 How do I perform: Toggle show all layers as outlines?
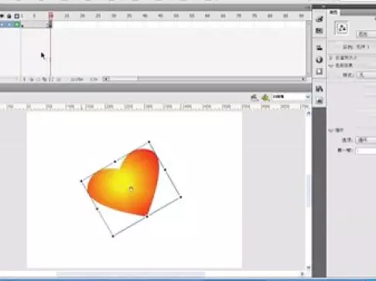[17, 16]
